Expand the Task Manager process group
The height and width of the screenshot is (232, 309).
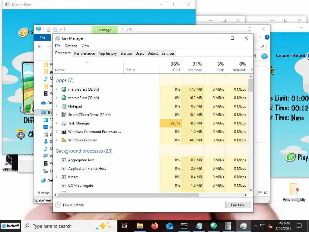point(57,123)
